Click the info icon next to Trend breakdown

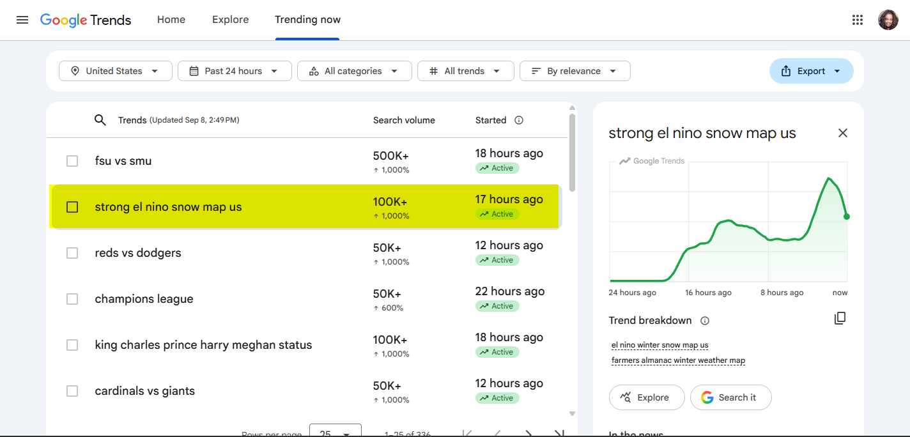[x=705, y=321]
